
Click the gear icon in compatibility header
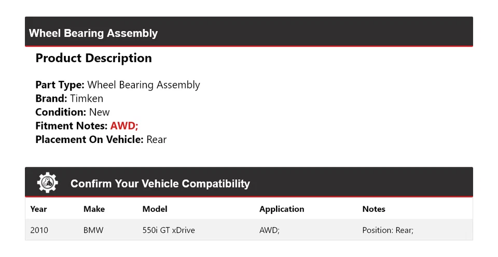pos(47,183)
